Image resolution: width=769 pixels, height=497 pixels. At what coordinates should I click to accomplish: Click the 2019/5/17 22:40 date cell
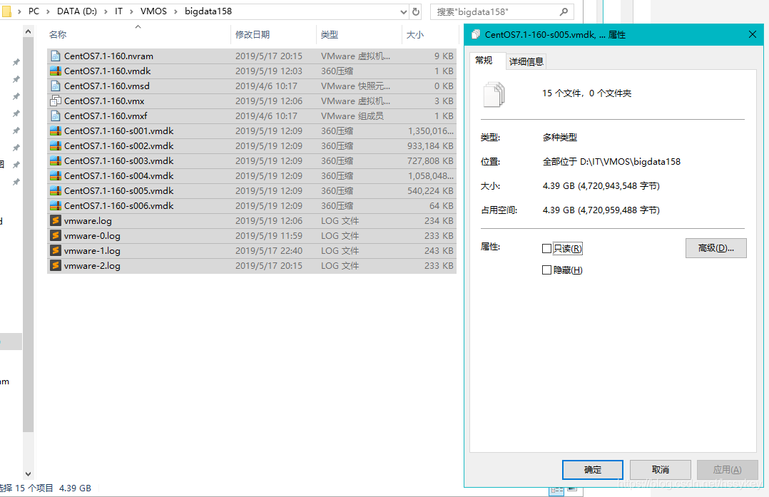click(269, 251)
